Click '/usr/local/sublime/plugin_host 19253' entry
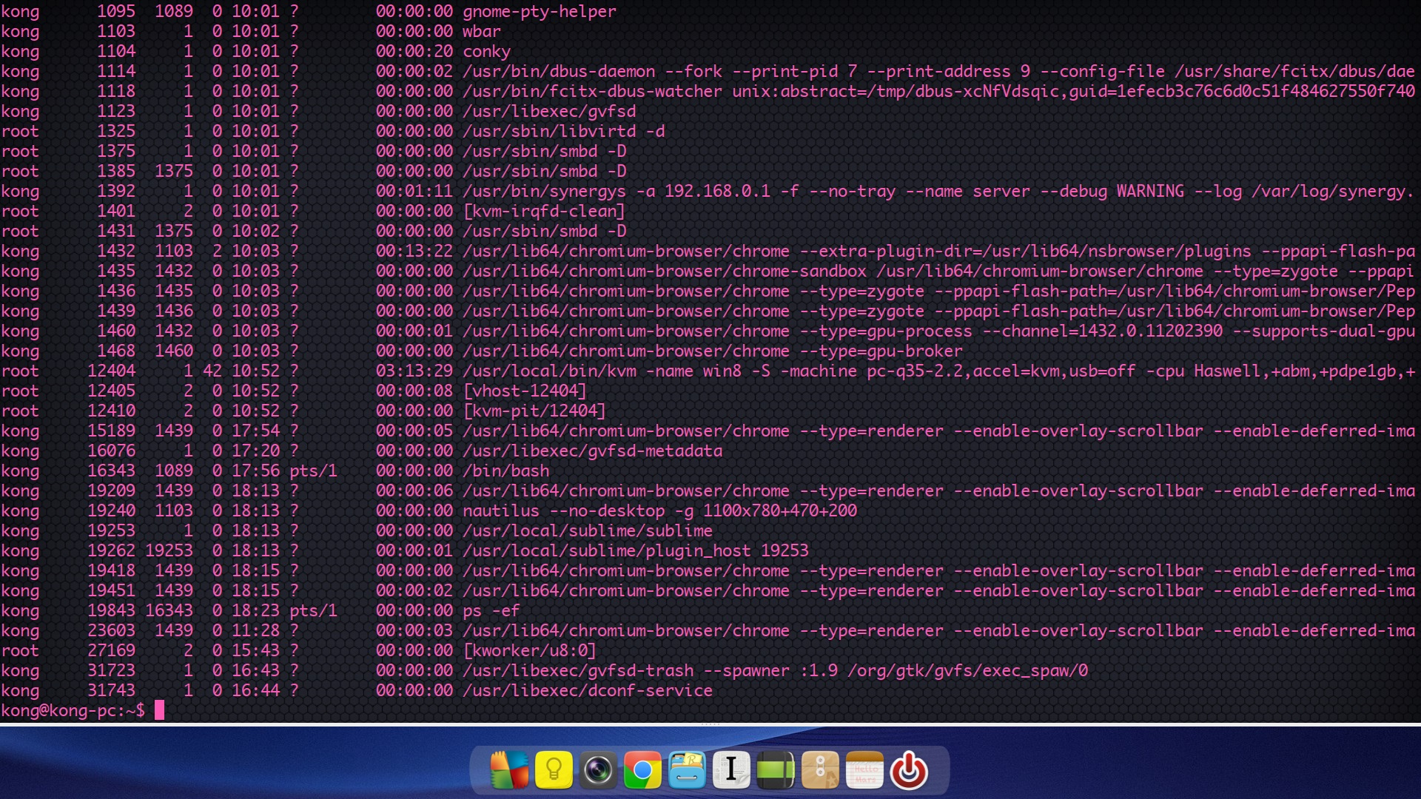 [636, 550]
